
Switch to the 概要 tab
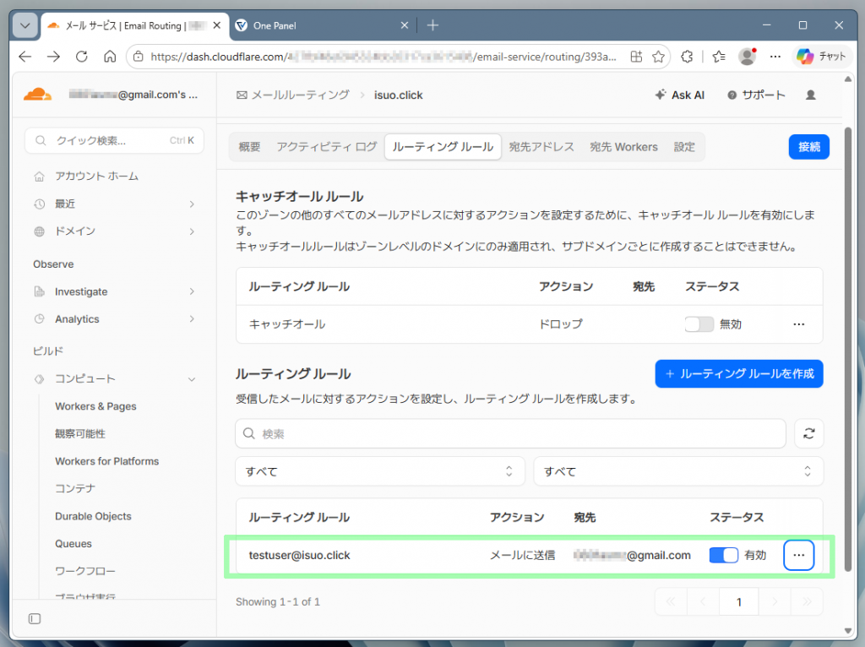[x=249, y=147]
